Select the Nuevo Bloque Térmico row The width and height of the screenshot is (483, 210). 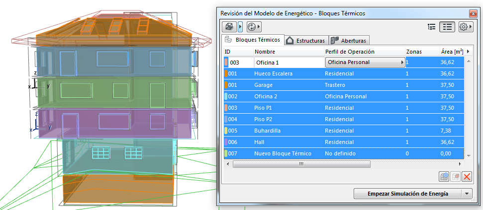coord(344,153)
